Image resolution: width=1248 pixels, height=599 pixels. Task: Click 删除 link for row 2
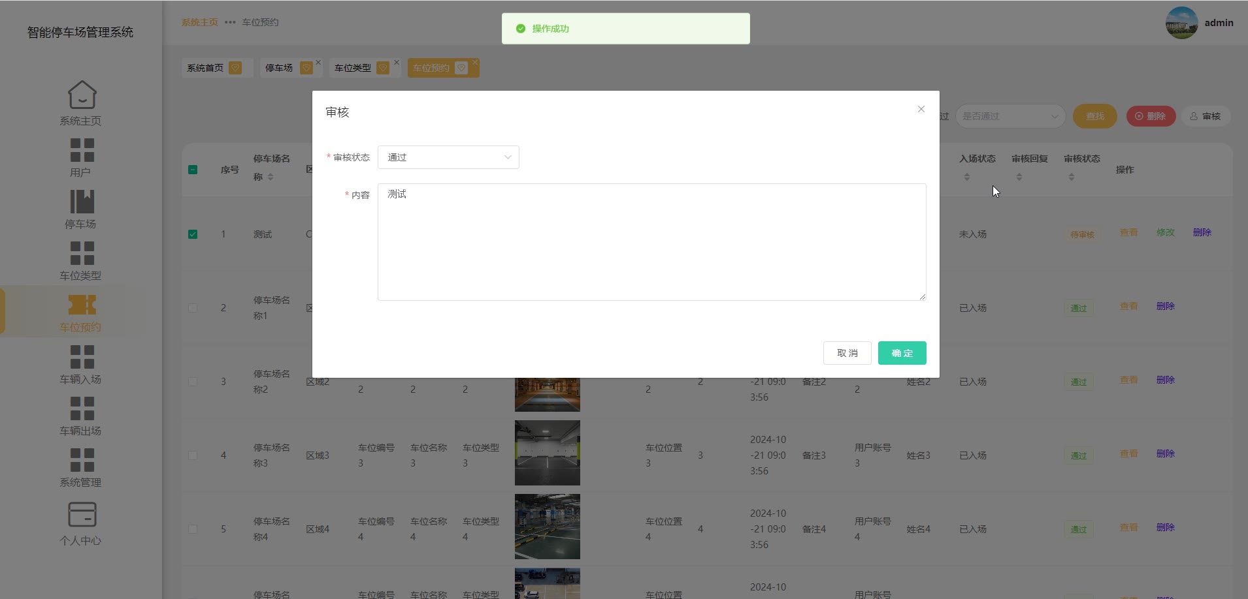point(1166,306)
